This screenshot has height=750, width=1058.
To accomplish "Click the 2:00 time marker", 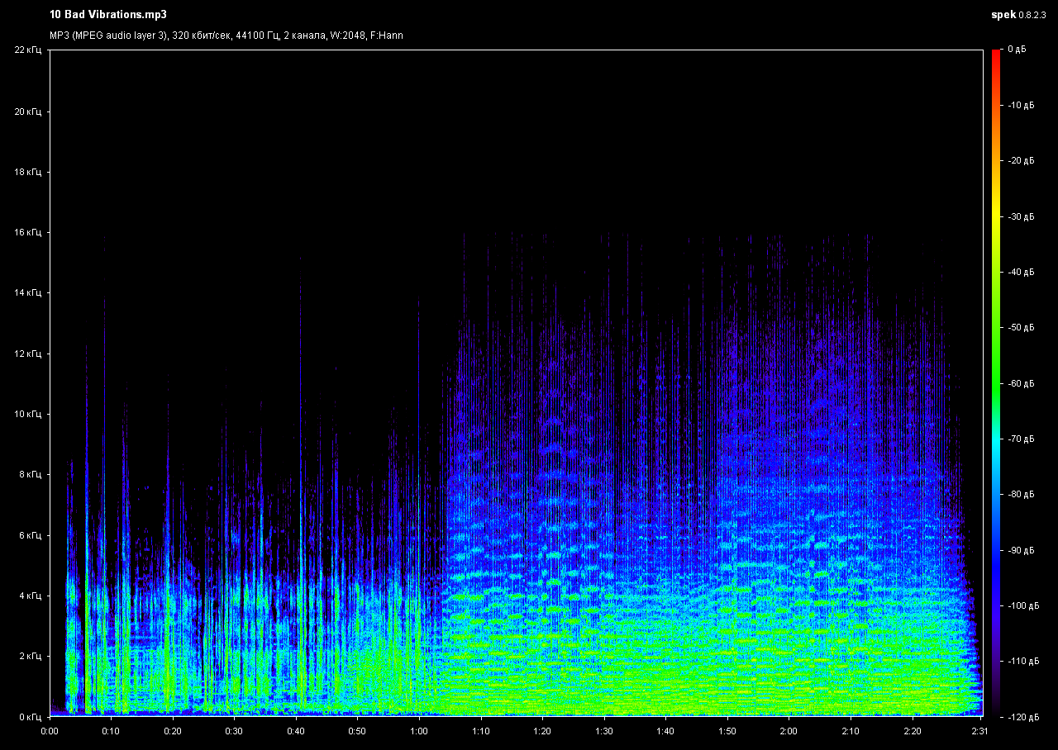I will click(x=789, y=731).
